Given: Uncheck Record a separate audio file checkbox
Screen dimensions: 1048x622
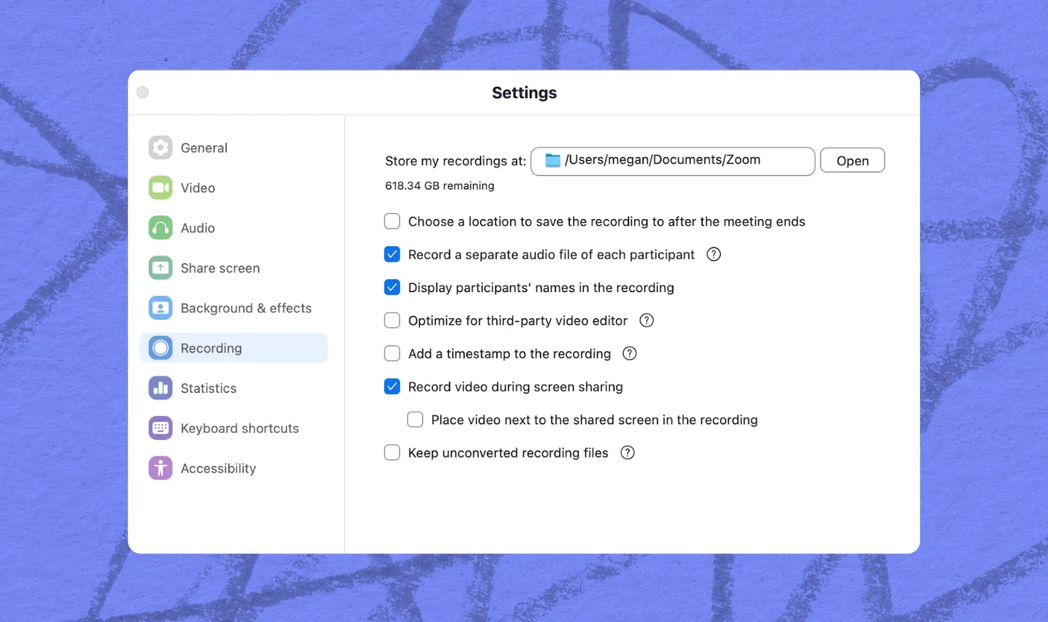Looking at the screenshot, I should (392, 254).
